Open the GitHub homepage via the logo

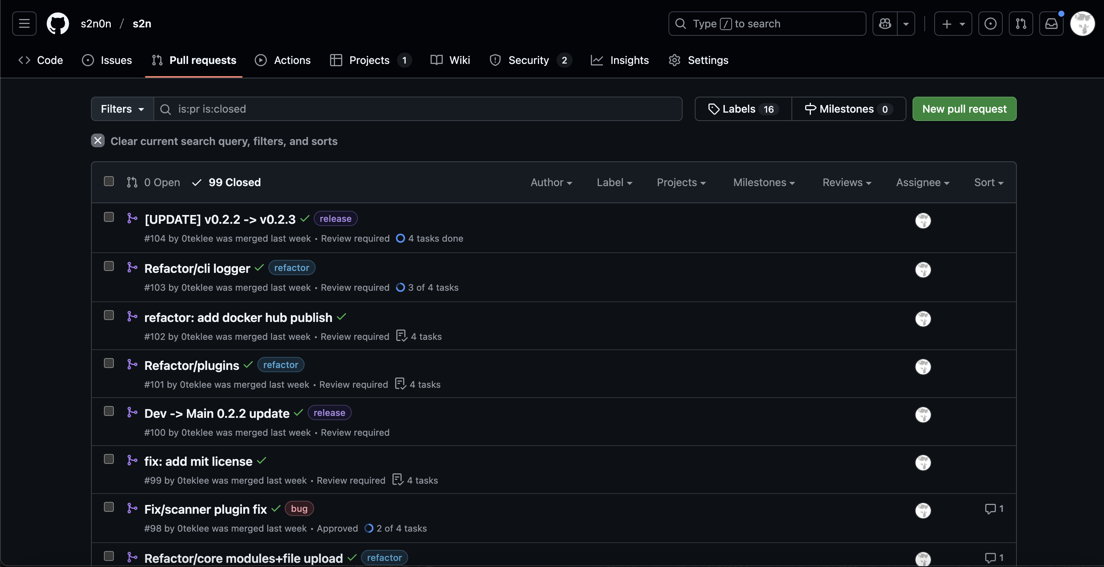58,23
